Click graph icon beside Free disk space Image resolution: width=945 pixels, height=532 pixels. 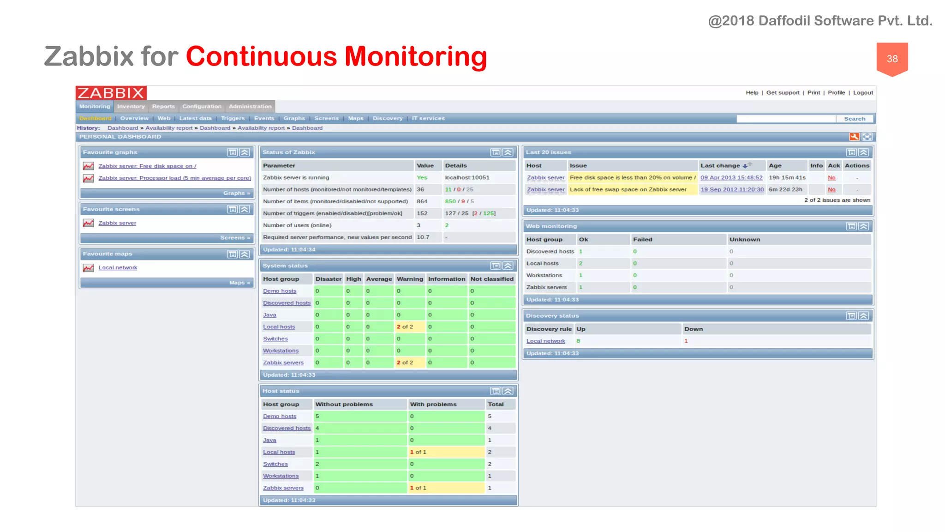click(x=88, y=166)
